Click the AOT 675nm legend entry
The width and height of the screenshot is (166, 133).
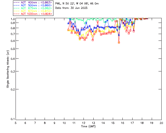pyautogui.click(x=33, y=8)
